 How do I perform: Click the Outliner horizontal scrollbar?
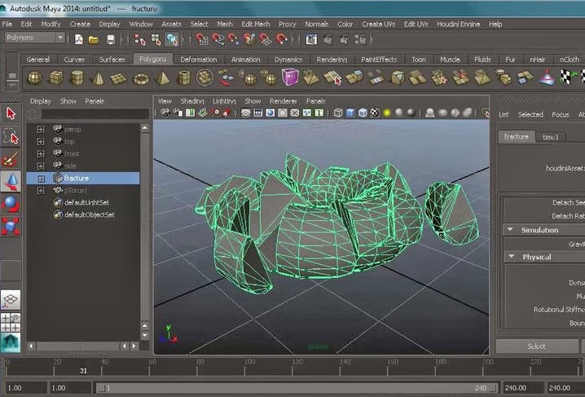[78, 346]
